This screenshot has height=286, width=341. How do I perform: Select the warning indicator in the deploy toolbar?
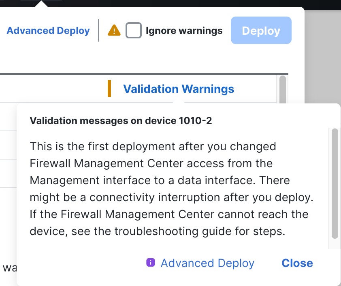(115, 30)
